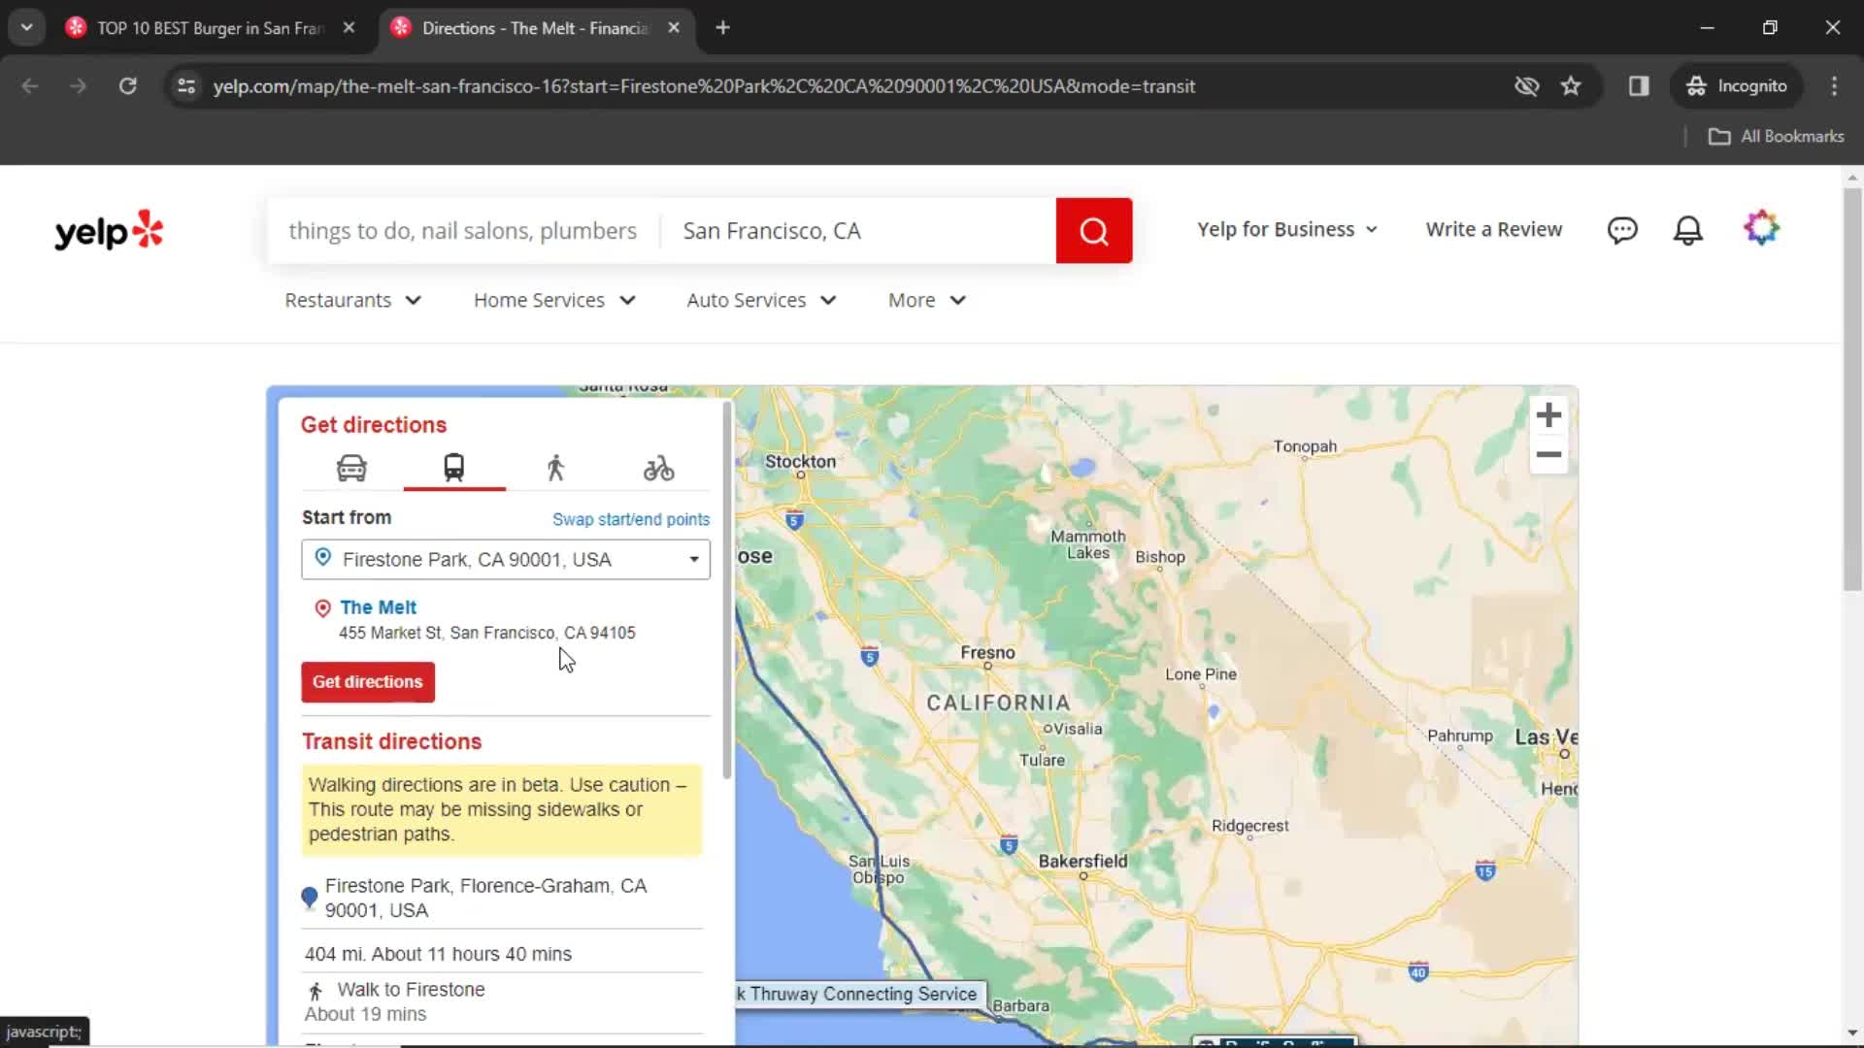Select bicycling directions icon

pos(658,469)
